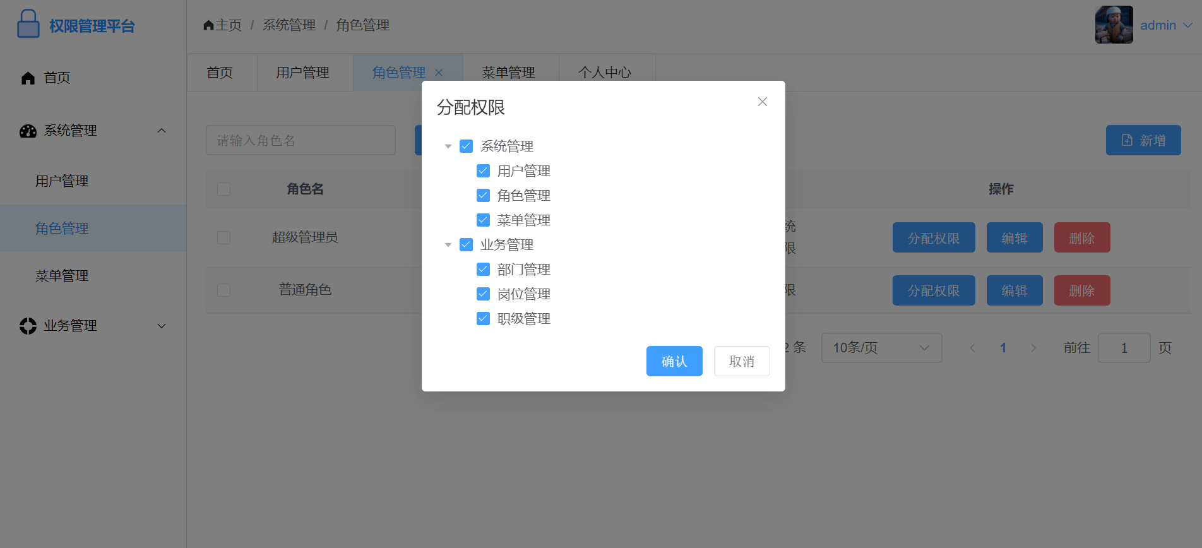Click the lock logo icon in sidebar
The image size is (1202, 548).
(28, 25)
